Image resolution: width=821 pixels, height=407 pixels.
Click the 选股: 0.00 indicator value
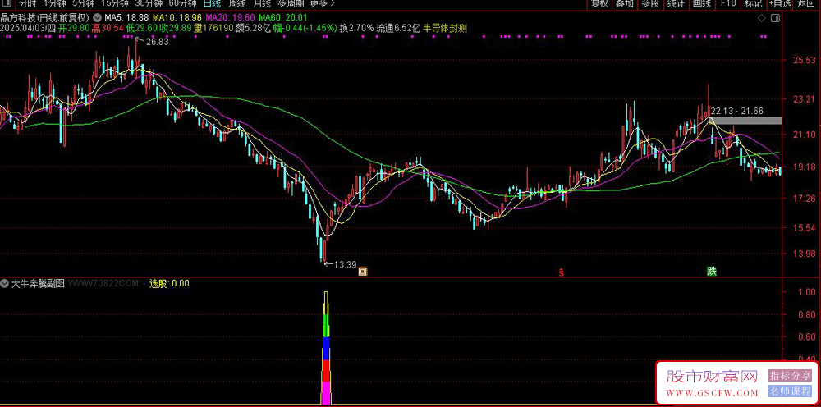[x=169, y=284]
